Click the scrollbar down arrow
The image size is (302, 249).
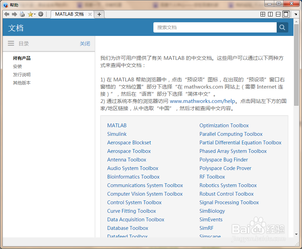[296, 234]
